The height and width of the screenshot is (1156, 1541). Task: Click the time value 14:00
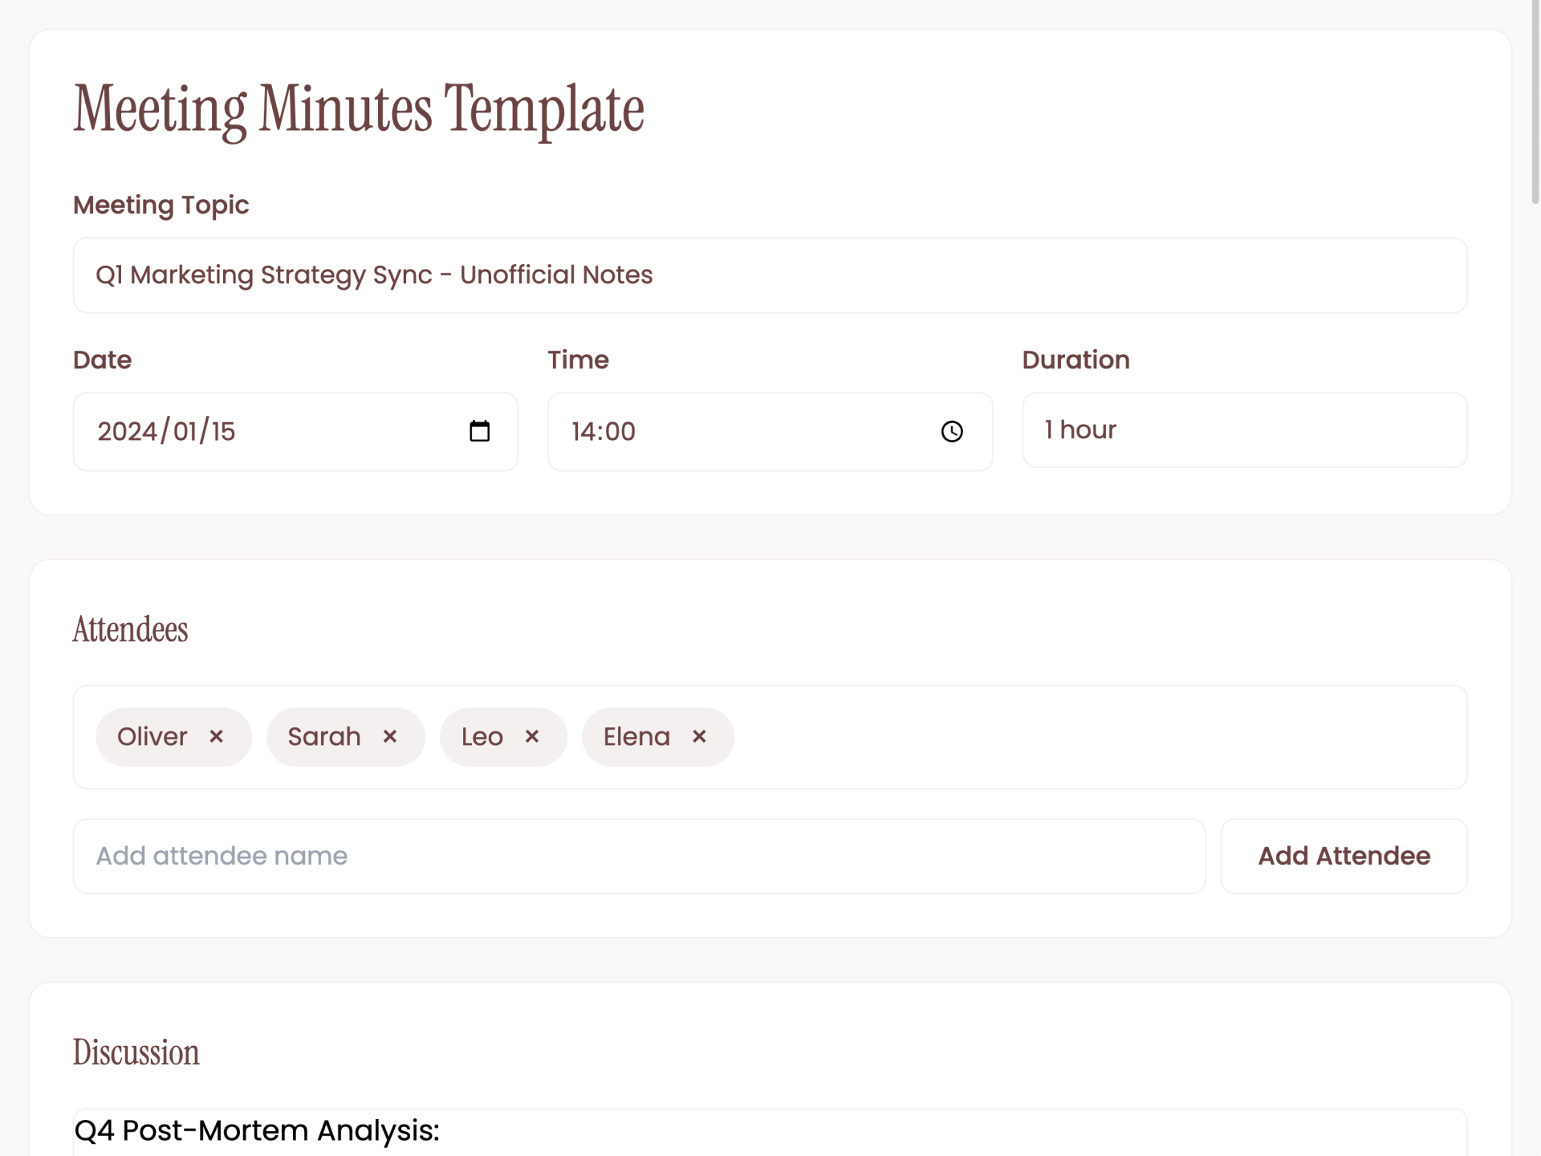tap(604, 431)
